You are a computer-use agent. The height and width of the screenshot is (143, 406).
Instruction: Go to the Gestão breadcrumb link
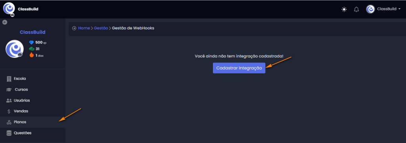point(101,28)
